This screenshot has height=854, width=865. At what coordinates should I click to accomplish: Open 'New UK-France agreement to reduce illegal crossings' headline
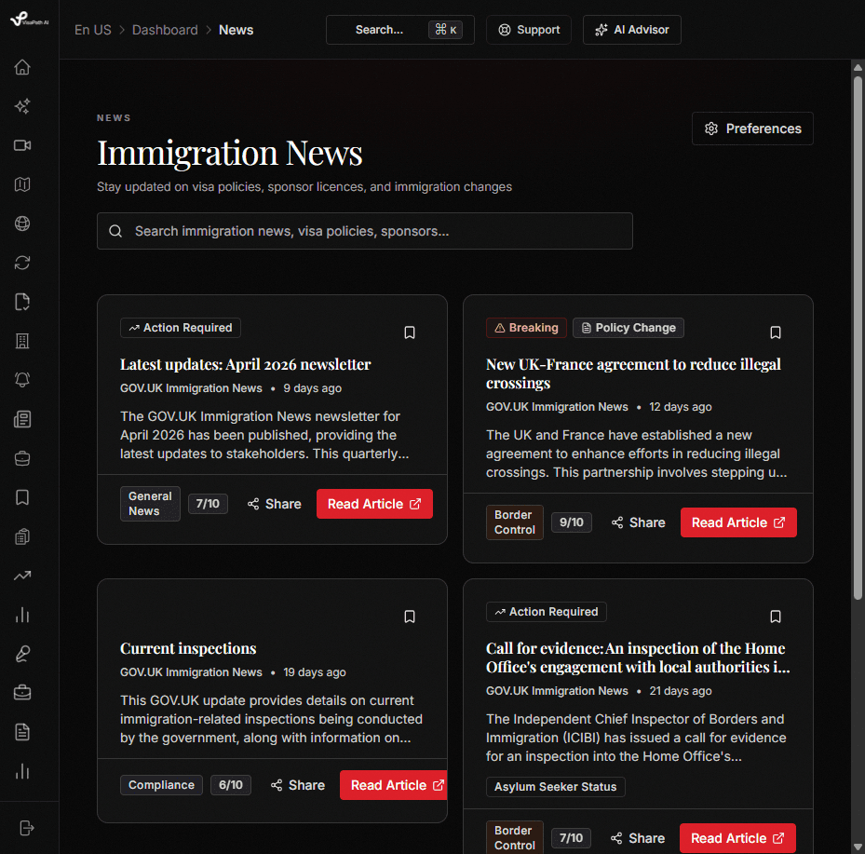[x=633, y=373]
